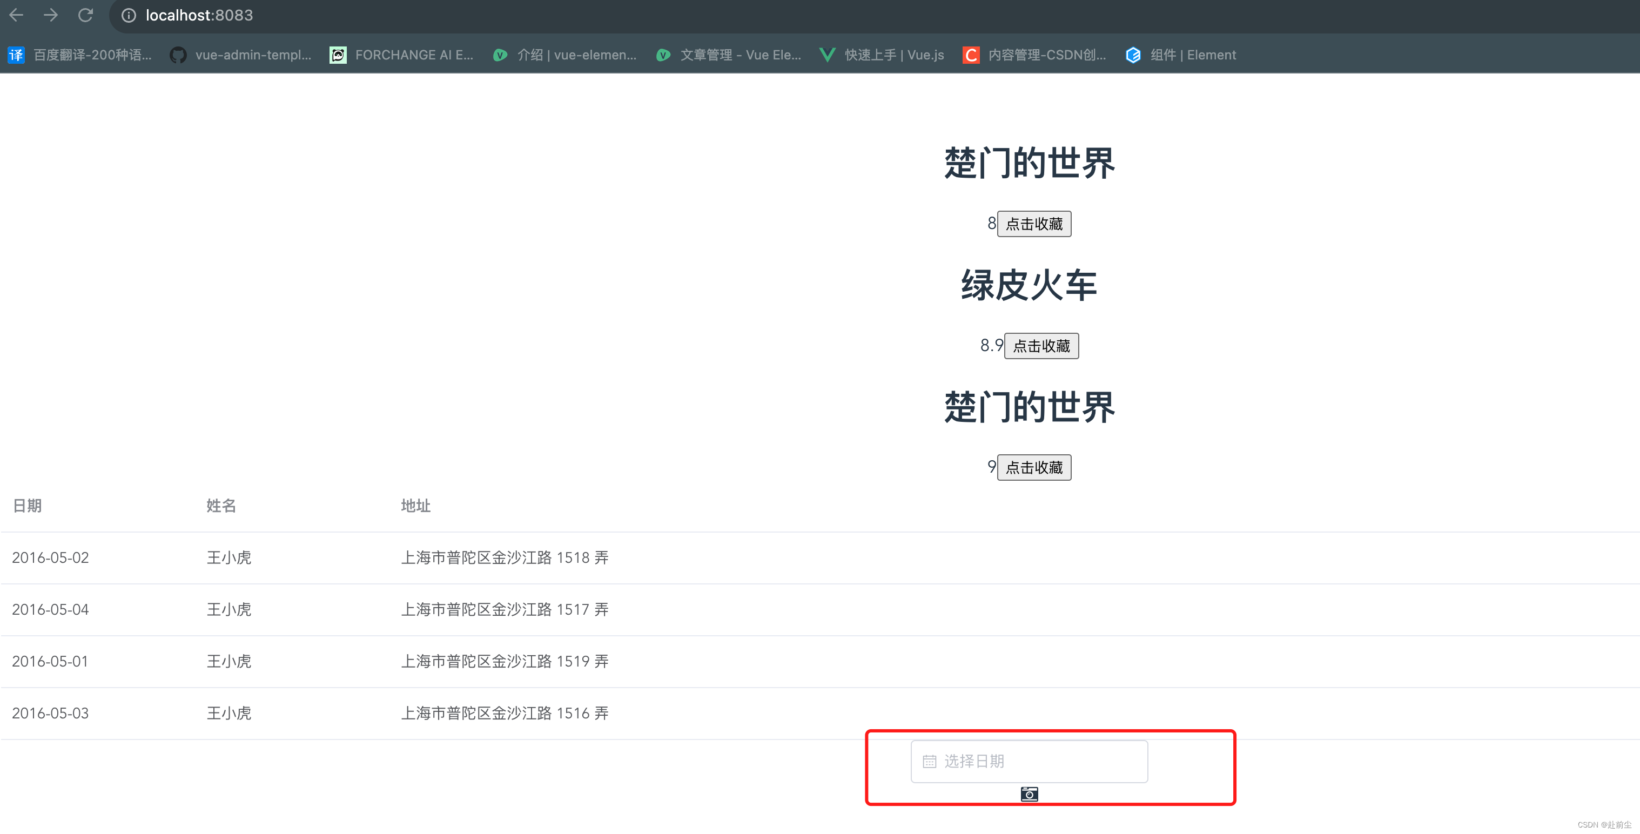The width and height of the screenshot is (1640, 834).
Task: Open the FORCHANGE AI bookmark
Action: [x=402, y=55]
